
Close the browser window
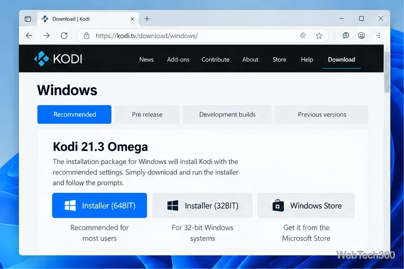(x=381, y=19)
